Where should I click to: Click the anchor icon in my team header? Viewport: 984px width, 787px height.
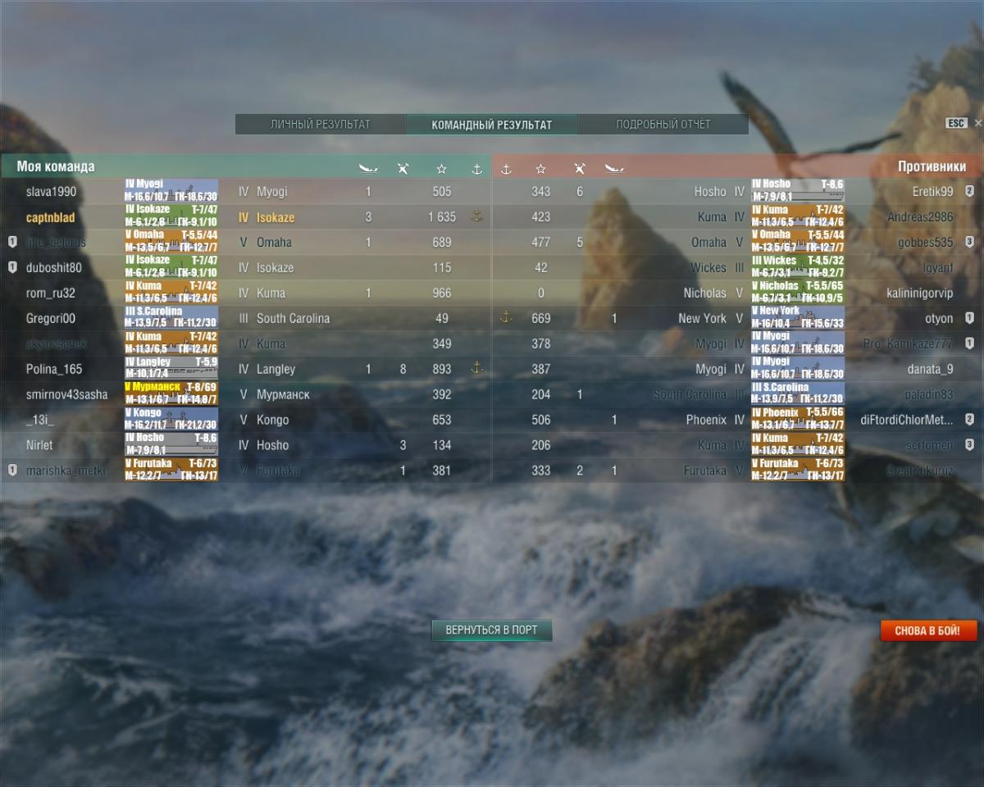(x=477, y=169)
